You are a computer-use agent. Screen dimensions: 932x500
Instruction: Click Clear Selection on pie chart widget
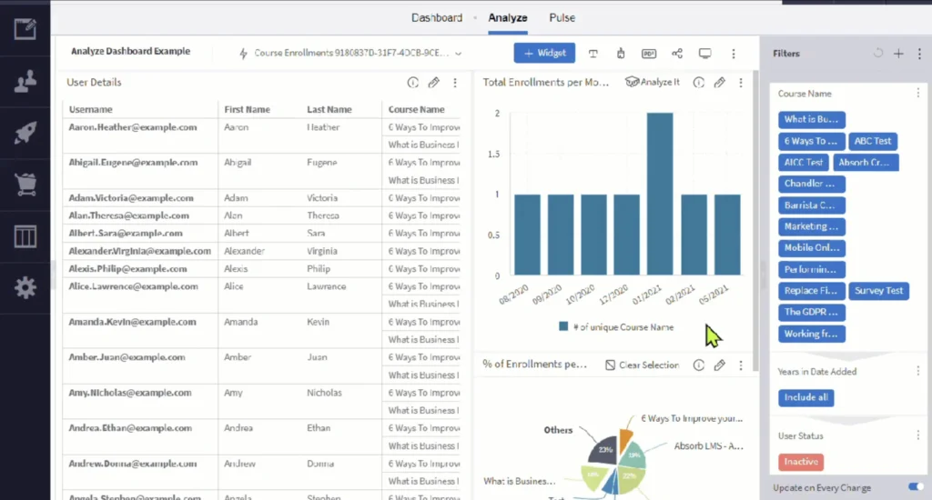tap(642, 365)
